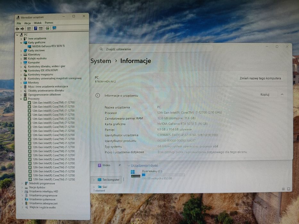Select the Komputer tree item

coord(34,62)
